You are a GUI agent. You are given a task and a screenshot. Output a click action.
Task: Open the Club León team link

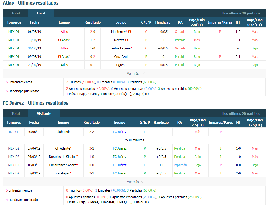point(64,132)
